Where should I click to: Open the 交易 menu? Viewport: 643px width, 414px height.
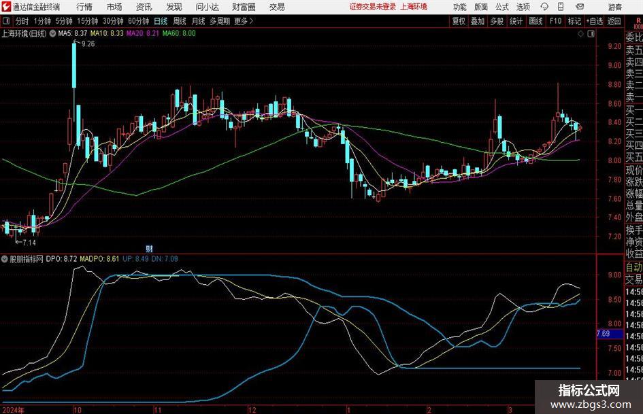click(x=277, y=7)
